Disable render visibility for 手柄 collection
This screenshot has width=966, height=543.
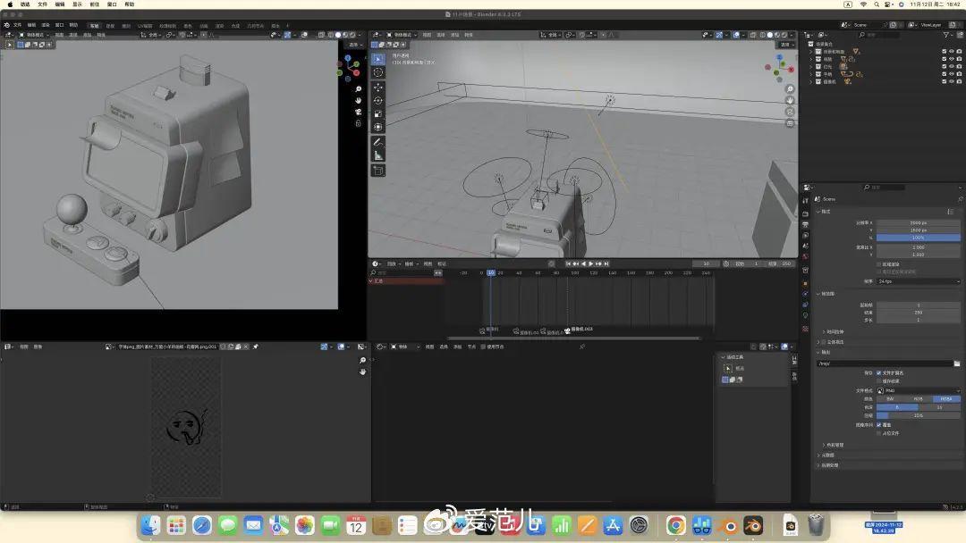point(960,74)
